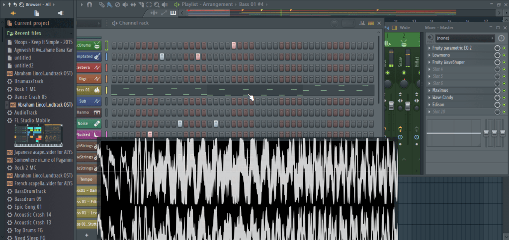The width and height of the screenshot is (509, 240).
Task: Click the Bass 01 channel button
Action: 86,90
